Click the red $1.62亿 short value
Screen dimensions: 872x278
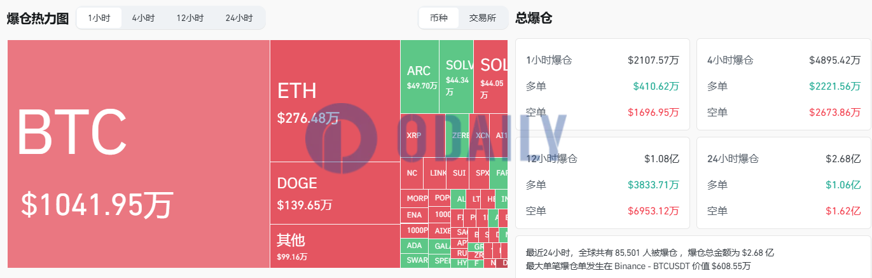pos(843,211)
